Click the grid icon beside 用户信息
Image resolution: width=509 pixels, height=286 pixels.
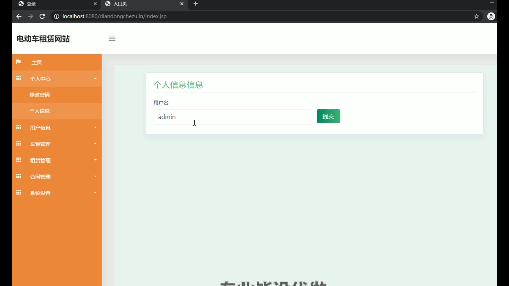click(x=19, y=127)
